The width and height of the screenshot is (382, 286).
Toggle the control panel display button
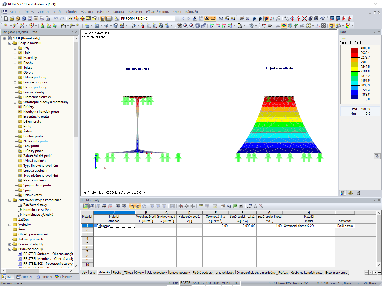332,26
